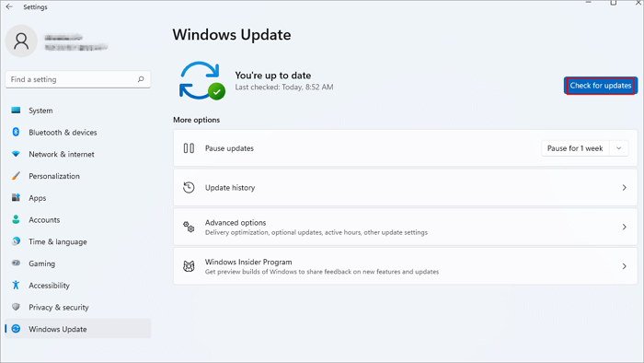Click the Find a setting search field
Screen dimensions: 644x363
(78, 79)
